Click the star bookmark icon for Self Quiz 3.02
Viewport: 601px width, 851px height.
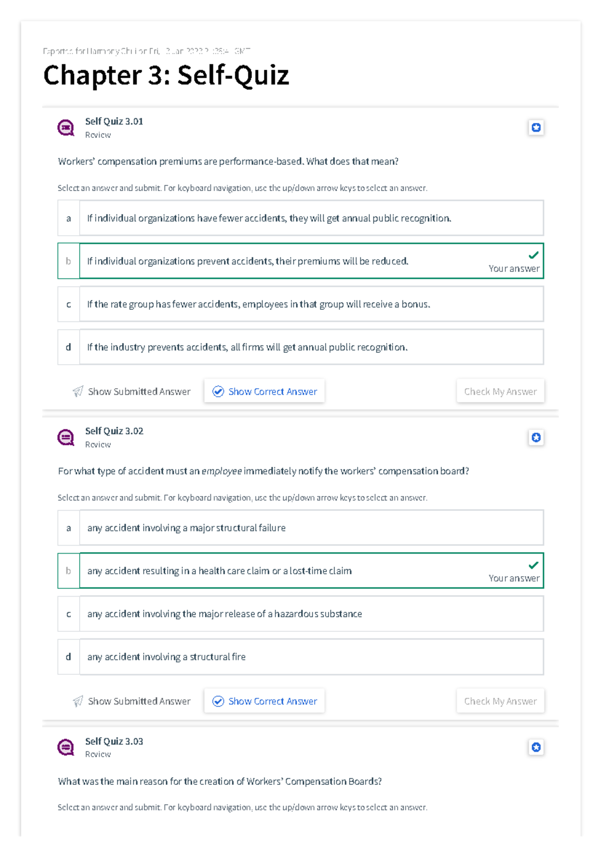pyautogui.click(x=536, y=437)
